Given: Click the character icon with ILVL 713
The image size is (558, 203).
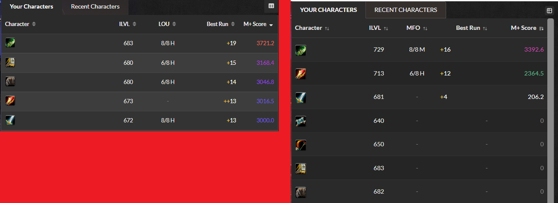Looking at the screenshot, I should click(301, 73).
